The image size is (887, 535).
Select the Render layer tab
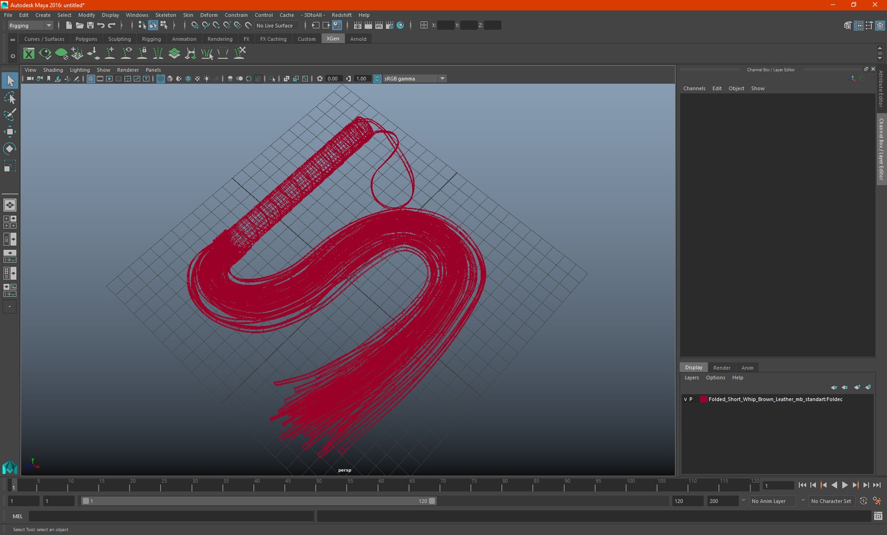tap(722, 368)
